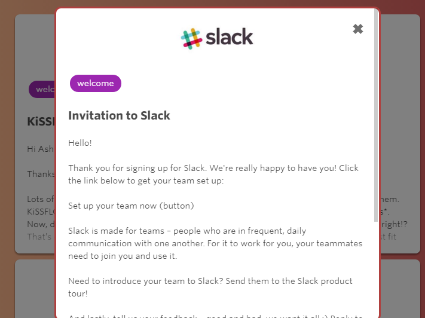The width and height of the screenshot is (425, 318).
Task: Close the Invitation to Slack popup
Action: (358, 29)
